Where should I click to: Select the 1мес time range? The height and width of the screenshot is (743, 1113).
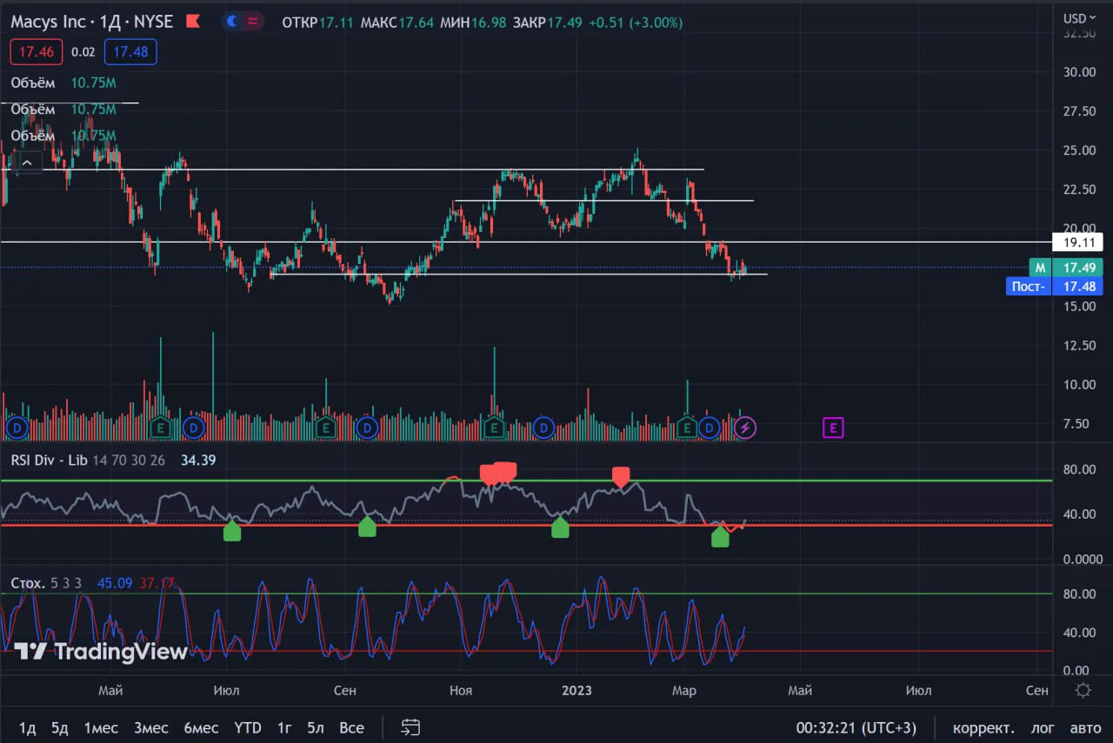point(101,727)
